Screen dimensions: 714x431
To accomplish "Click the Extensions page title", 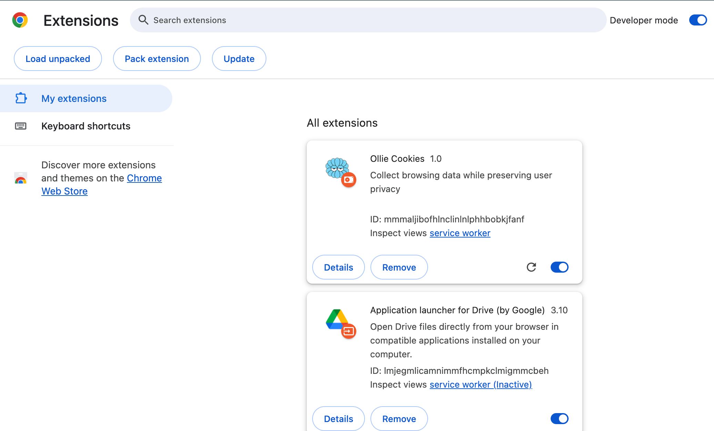I will [81, 21].
